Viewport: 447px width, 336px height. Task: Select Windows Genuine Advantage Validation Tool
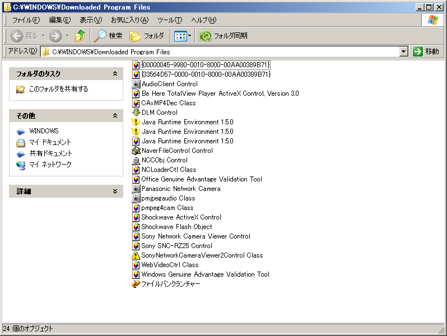(201, 274)
